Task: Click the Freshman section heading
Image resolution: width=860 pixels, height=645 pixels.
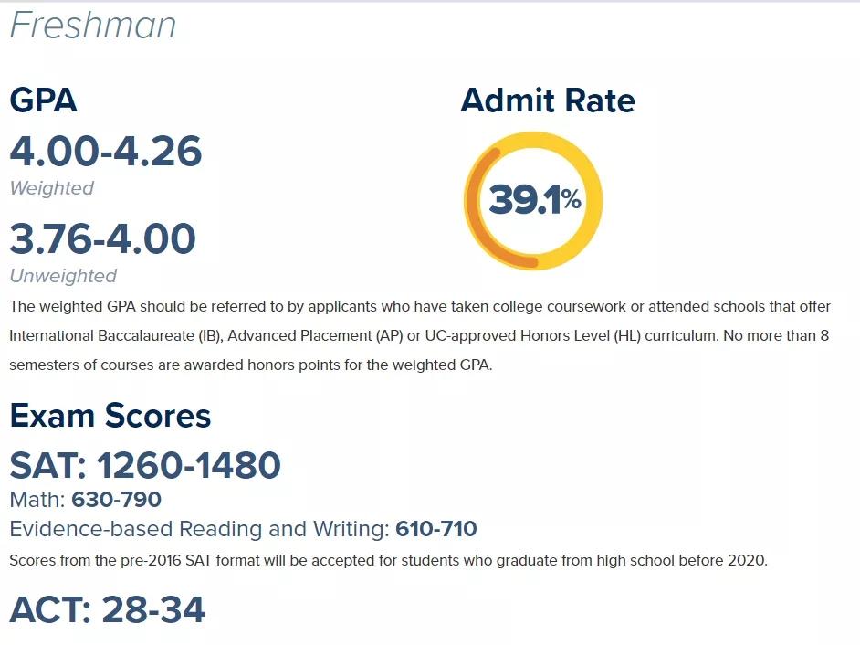Action: tap(93, 26)
